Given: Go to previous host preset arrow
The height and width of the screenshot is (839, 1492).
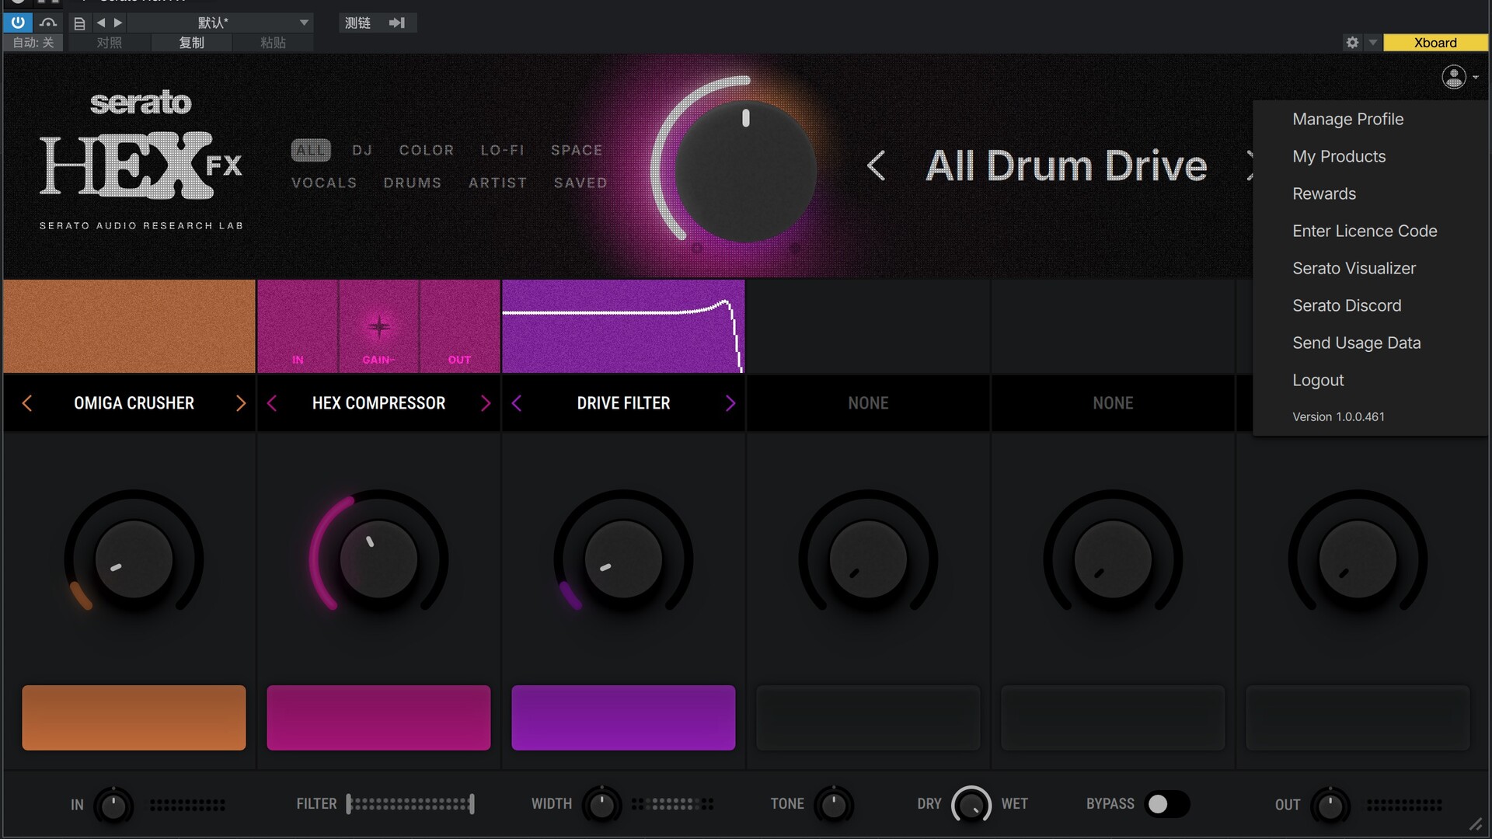Looking at the screenshot, I should 101,23.
